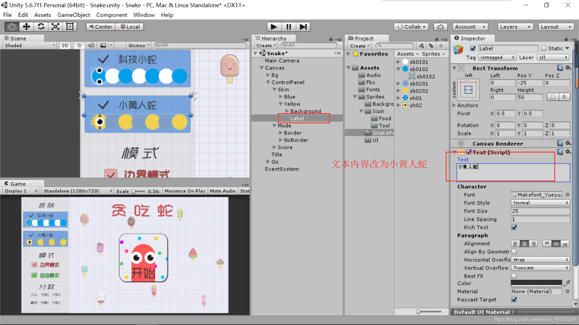
Task: Click the Pause button
Action: pyautogui.click(x=289, y=27)
